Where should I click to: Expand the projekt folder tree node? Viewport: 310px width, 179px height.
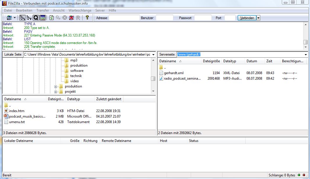[56, 92]
